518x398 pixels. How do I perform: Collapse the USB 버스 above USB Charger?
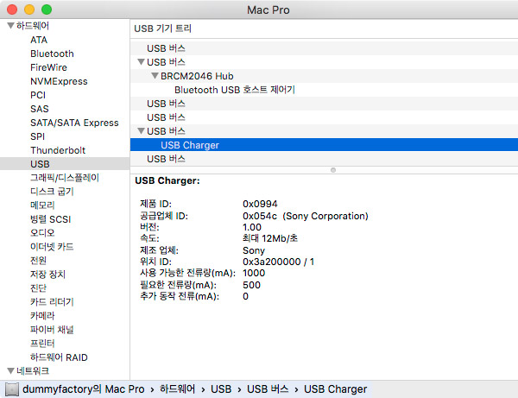tap(141, 131)
